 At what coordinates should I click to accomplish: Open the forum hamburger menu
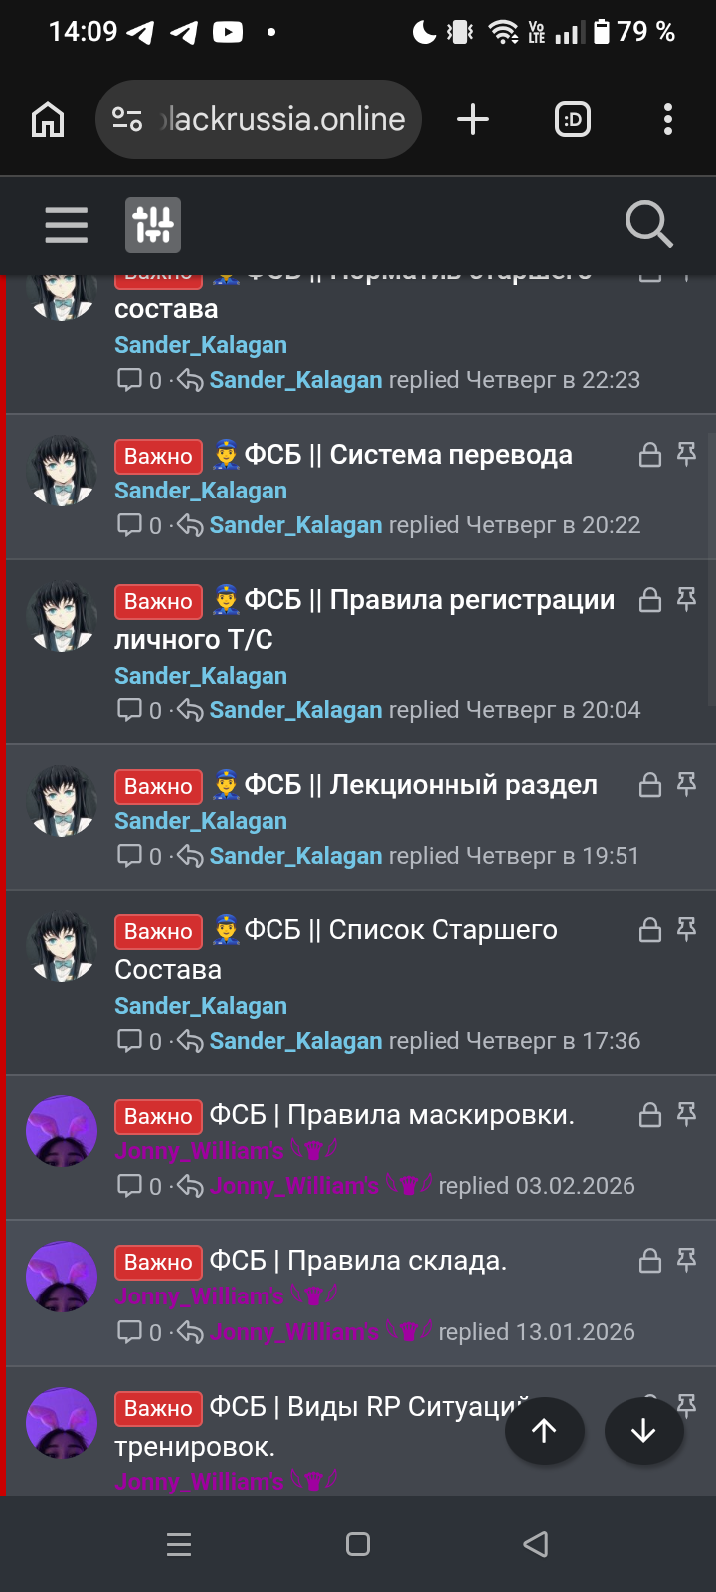[67, 225]
